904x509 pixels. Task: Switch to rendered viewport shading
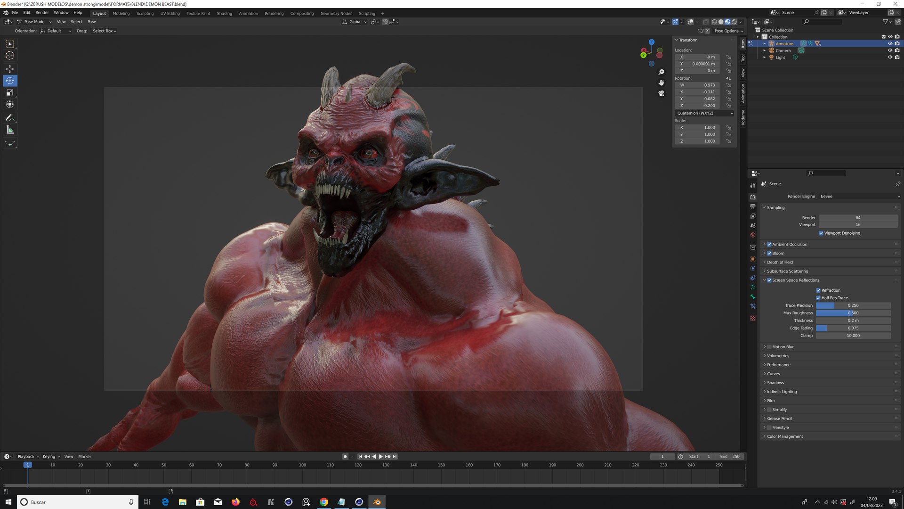(x=734, y=22)
